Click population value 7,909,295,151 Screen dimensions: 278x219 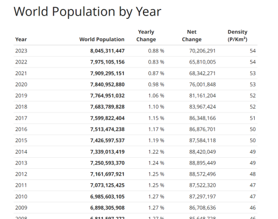tap(107, 74)
